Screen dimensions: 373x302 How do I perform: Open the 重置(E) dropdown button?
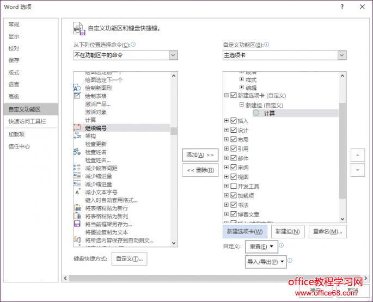pyautogui.click(x=261, y=246)
